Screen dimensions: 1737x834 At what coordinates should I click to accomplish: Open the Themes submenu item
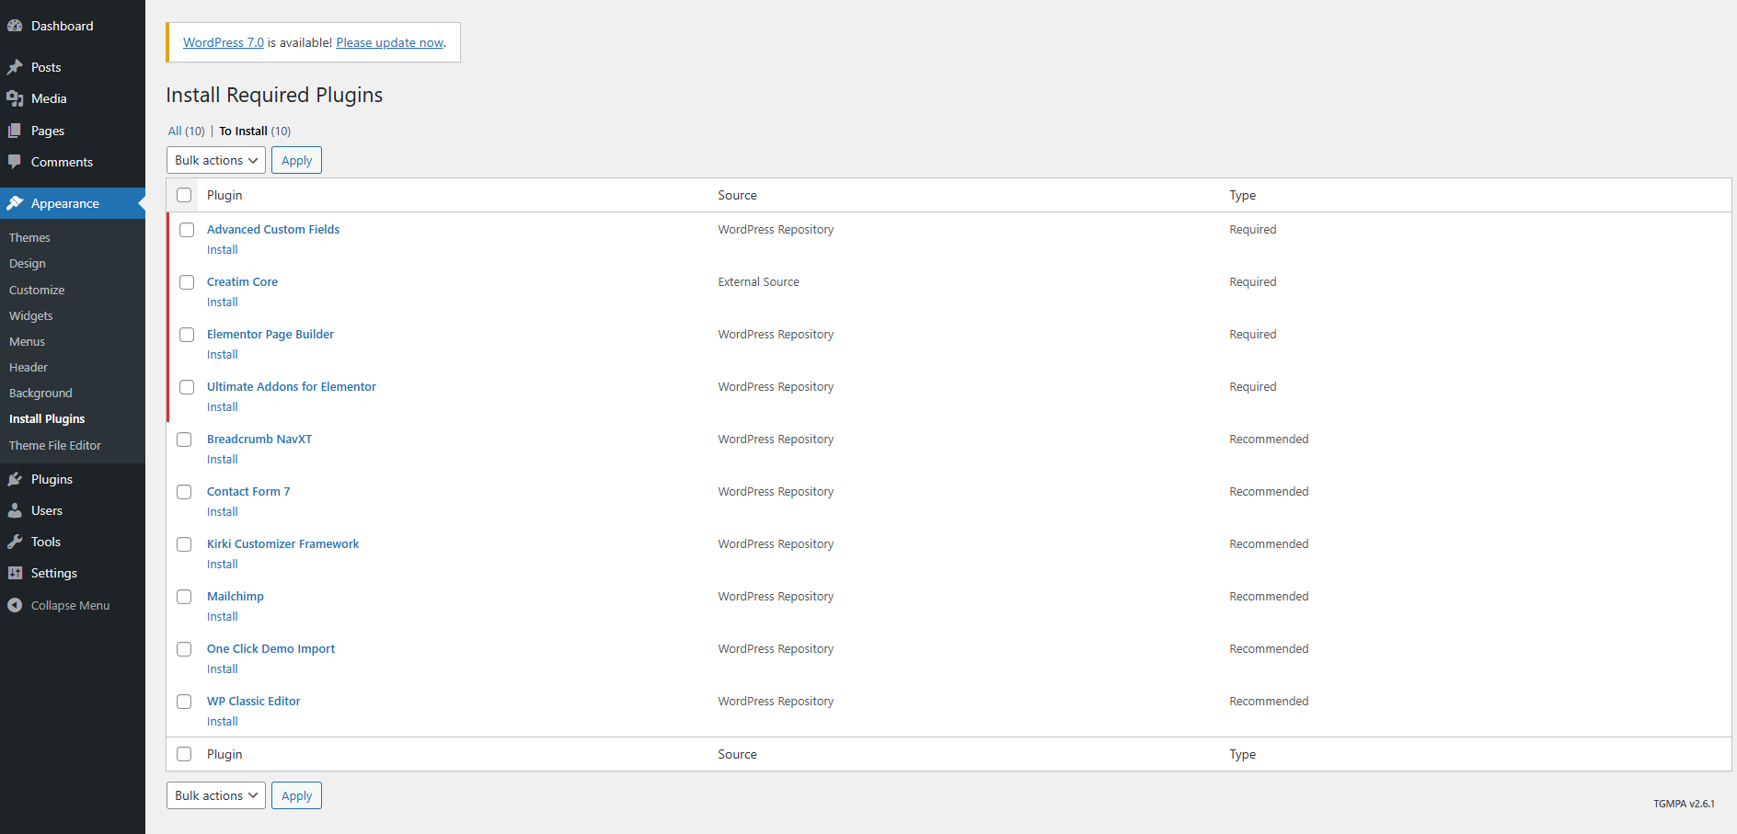click(x=29, y=237)
